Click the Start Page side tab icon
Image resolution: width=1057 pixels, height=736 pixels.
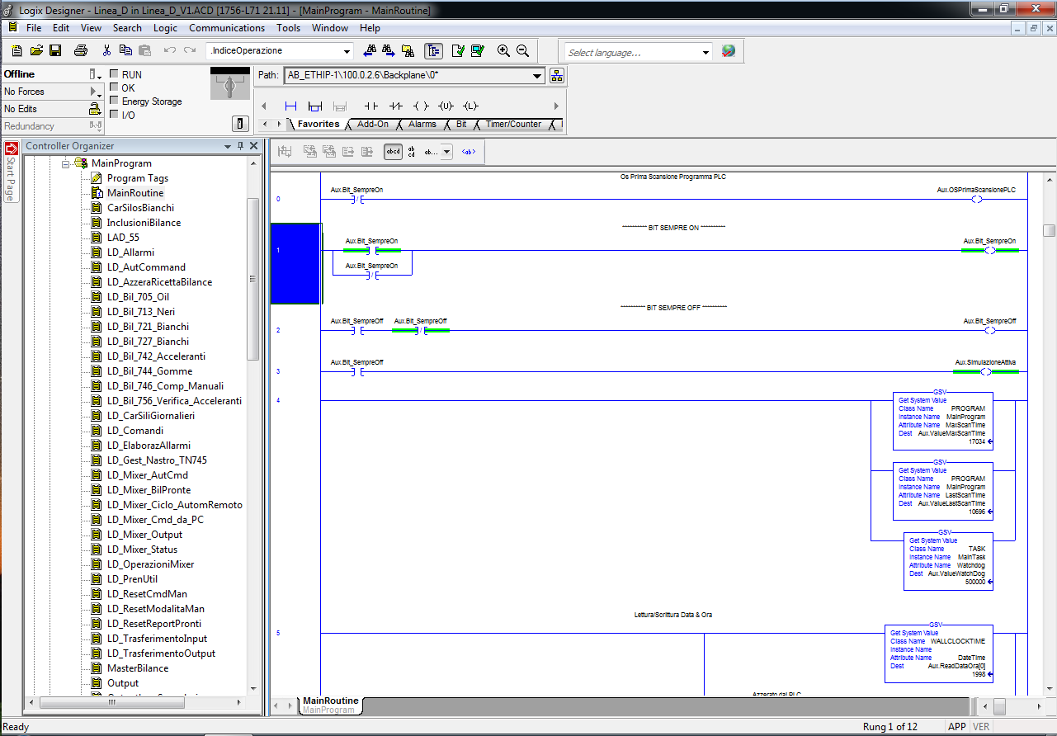[x=12, y=149]
